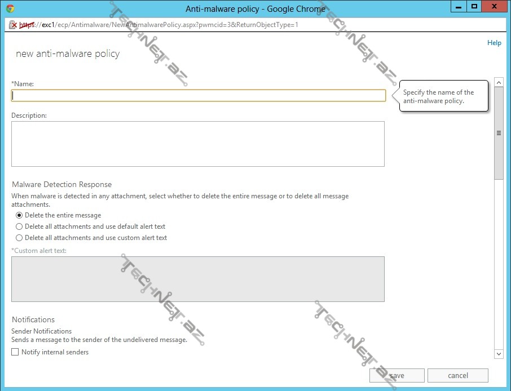Focus the Name input field
511x391 pixels.
coord(198,96)
